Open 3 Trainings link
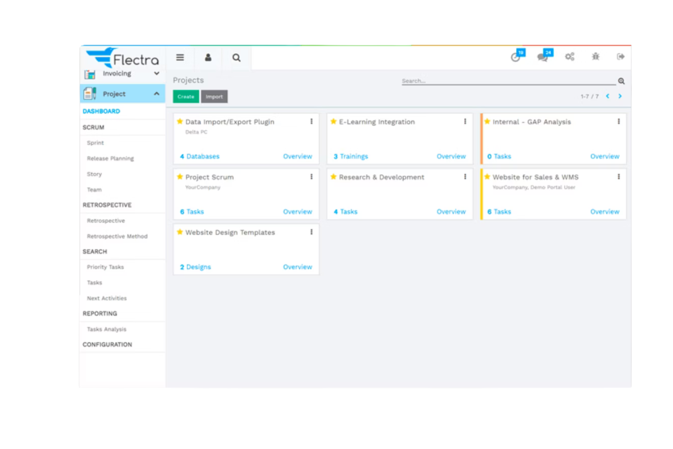The image size is (673, 449). [x=351, y=156]
